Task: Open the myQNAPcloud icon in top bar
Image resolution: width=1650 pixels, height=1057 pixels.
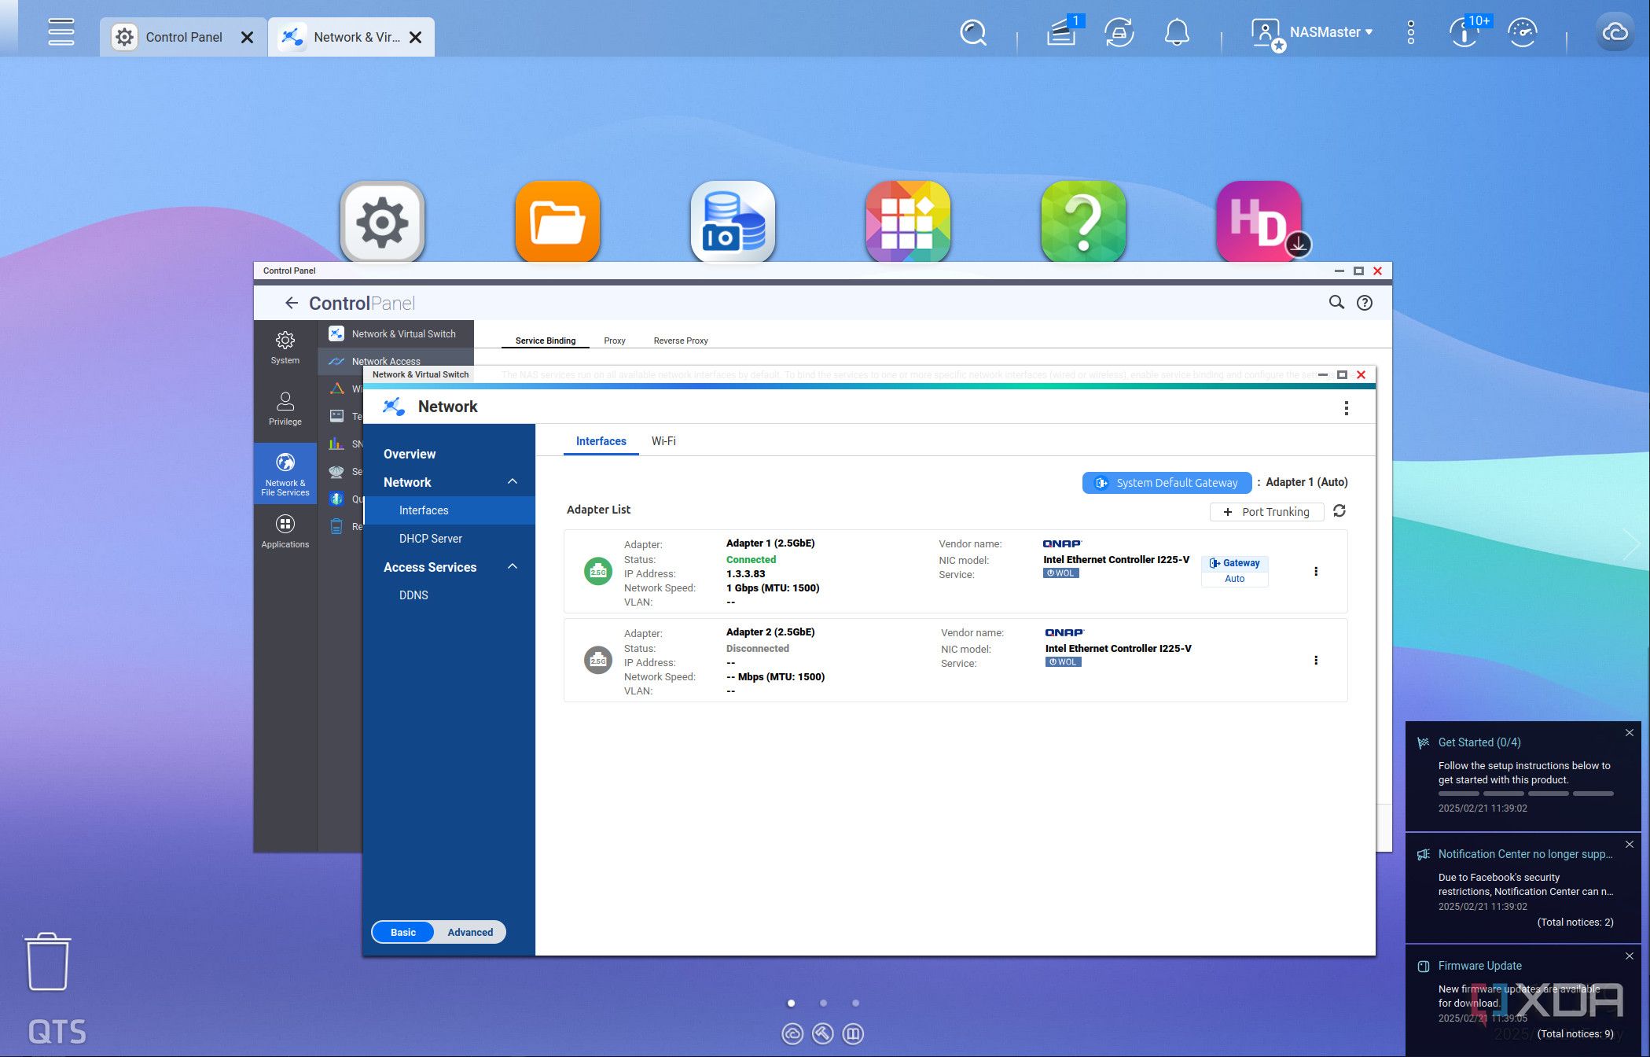Action: point(1615,32)
